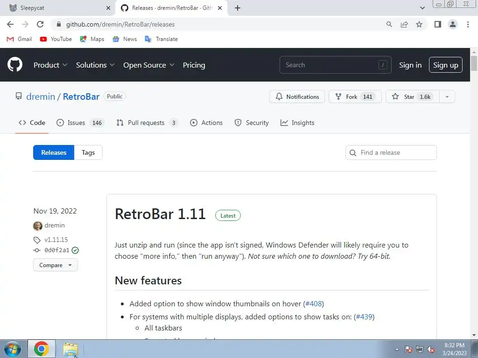This screenshot has width=478, height=358.
Task: Open Chrome side panel icon
Action: coord(438,24)
